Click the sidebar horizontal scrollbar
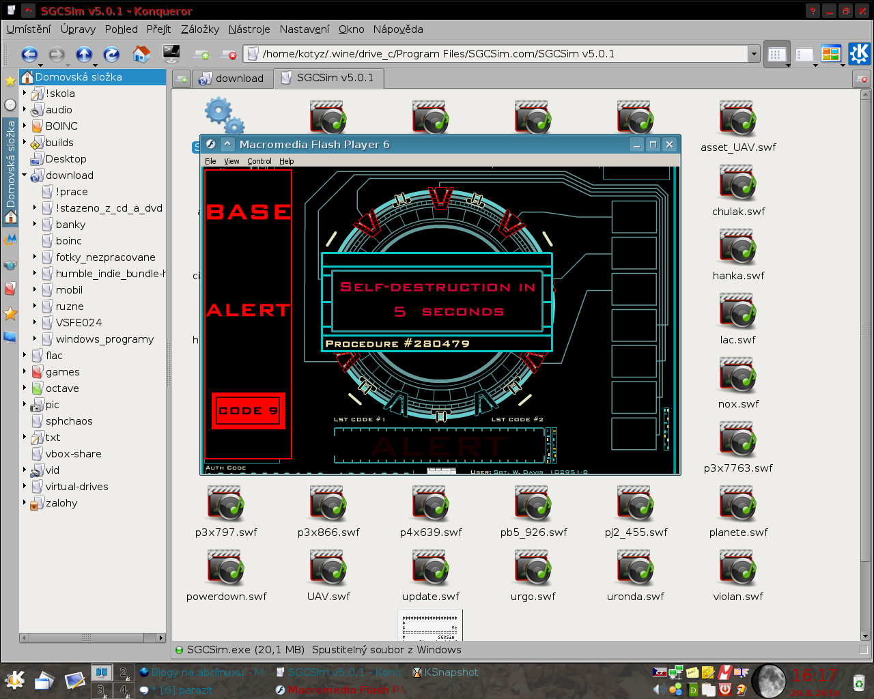The image size is (874, 699). tap(92, 638)
